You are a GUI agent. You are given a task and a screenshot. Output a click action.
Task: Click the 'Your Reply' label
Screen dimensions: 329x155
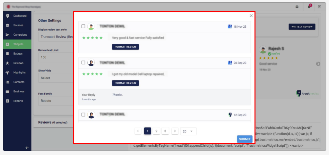click(x=88, y=95)
